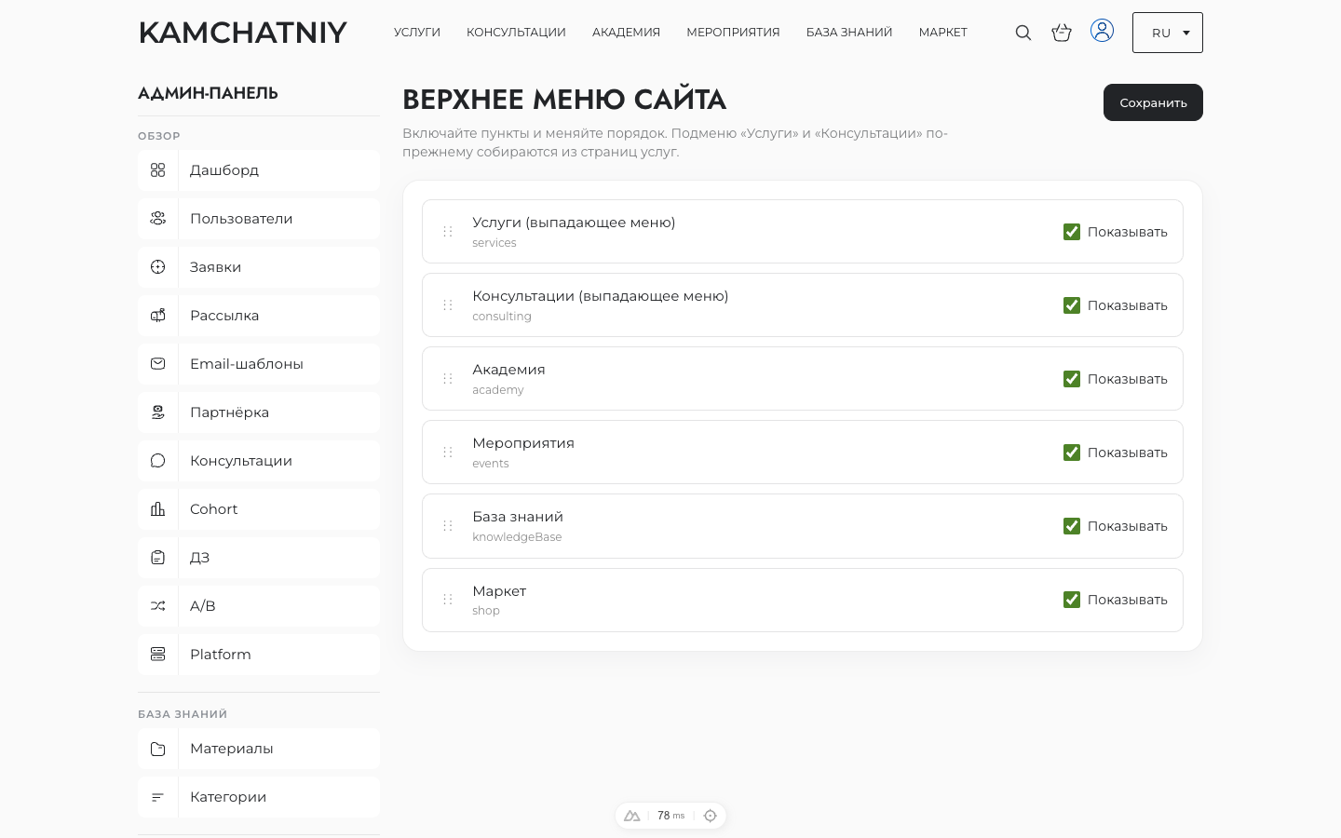
Task: Open Cohort in the admin sidebar
Action: tap(259, 509)
